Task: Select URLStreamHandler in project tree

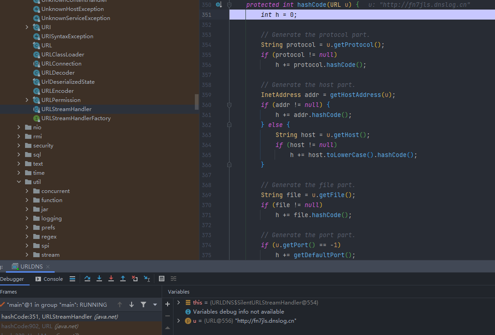Action: 66,109
